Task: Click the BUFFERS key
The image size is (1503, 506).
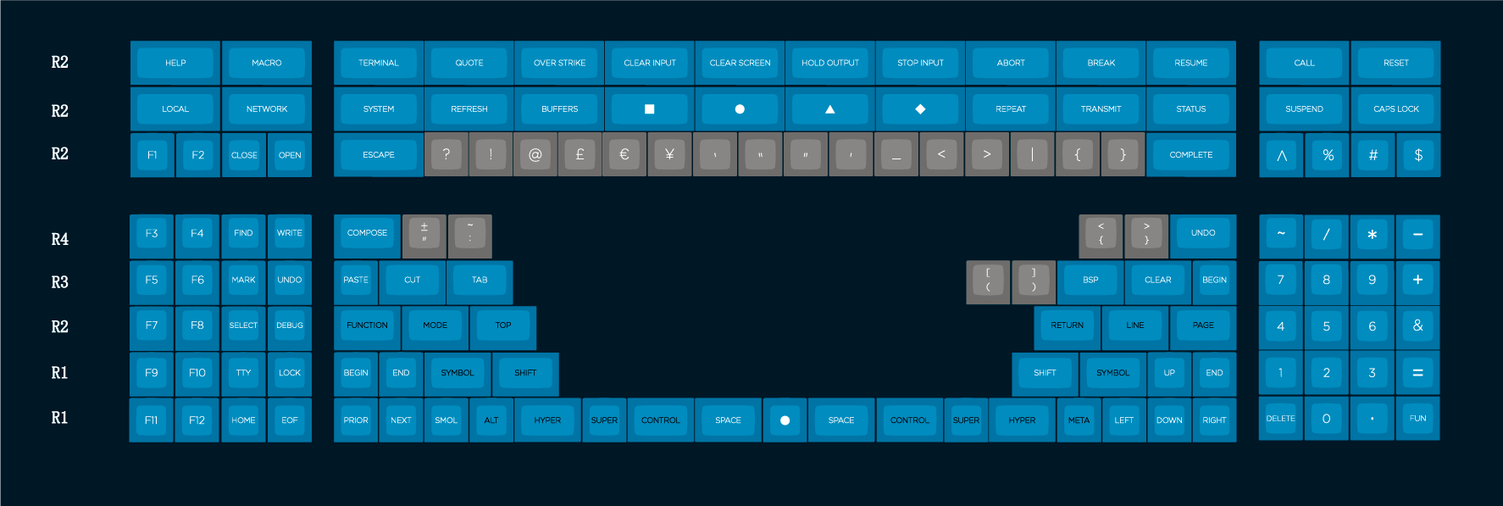Action: pyautogui.click(x=559, y=109)
